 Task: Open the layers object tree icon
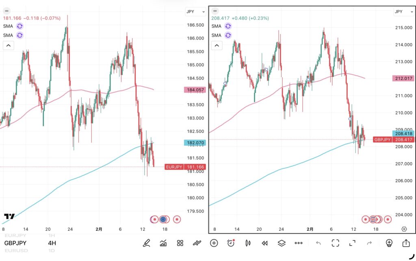282,243
